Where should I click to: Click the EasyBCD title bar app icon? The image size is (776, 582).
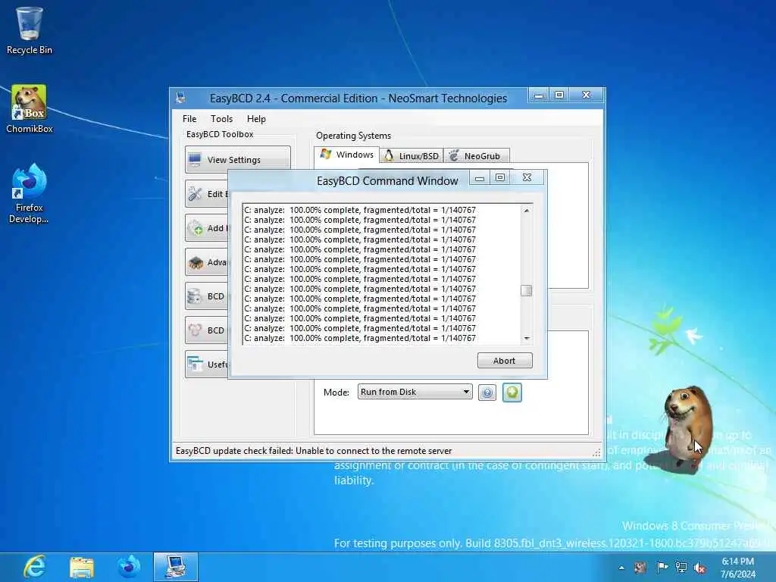(x=181, y=98)
